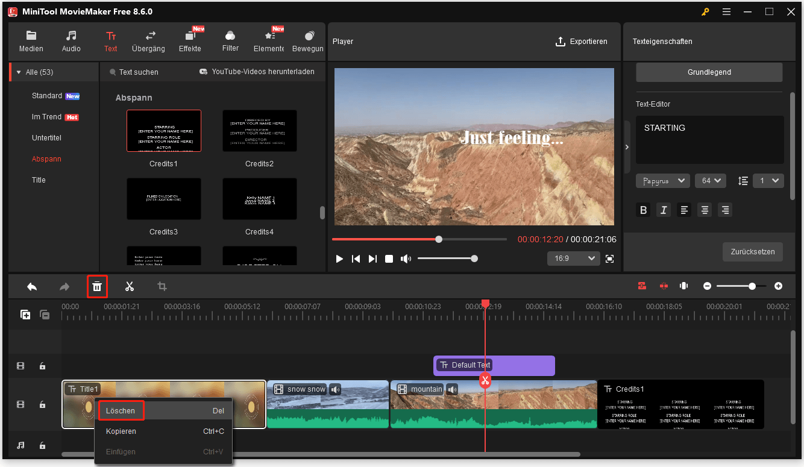Open the Filter panel
Screen dimensions: 804x467
(230, 41)
